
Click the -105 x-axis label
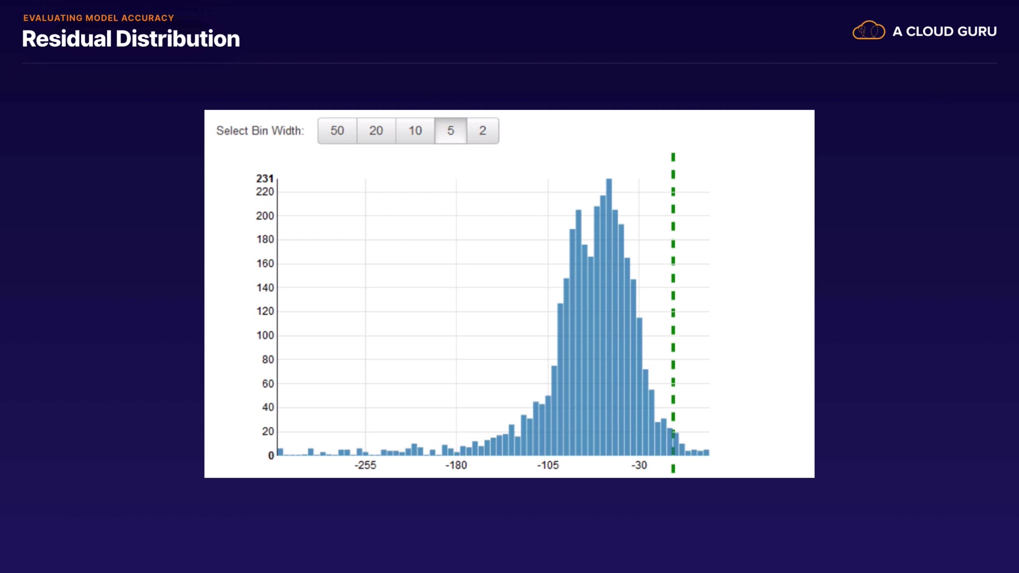click(548, 465)
